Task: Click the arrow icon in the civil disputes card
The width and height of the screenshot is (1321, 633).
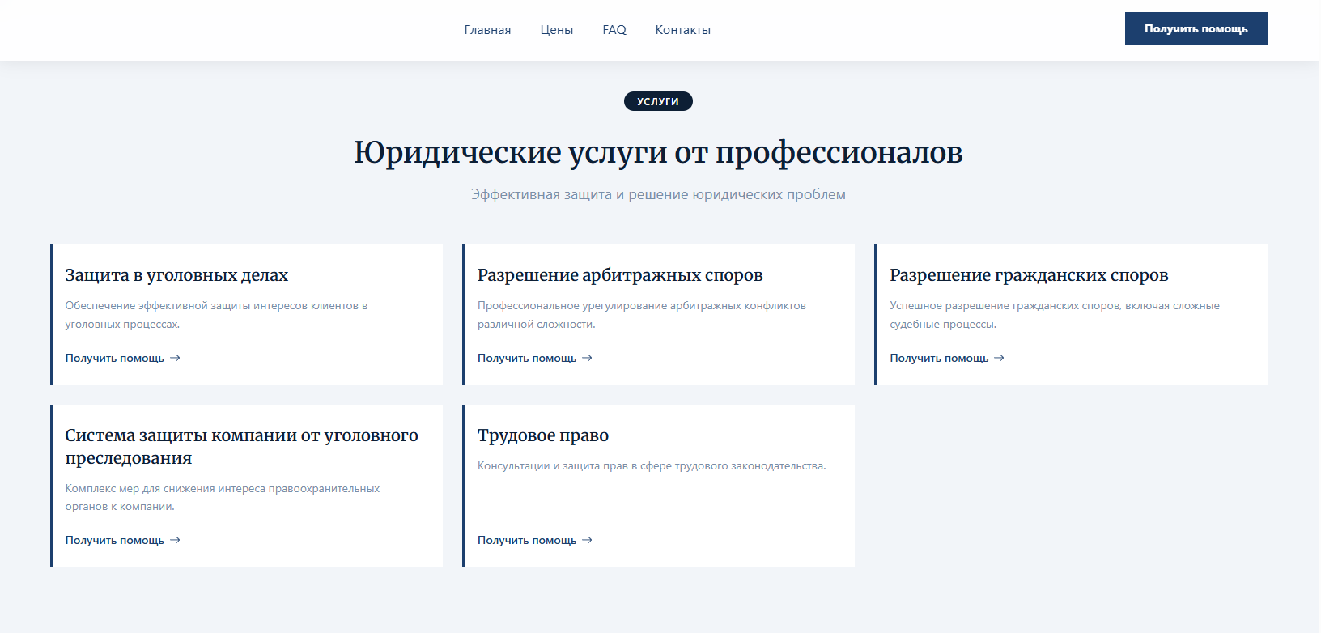Action: click(x=1000, y=358)
